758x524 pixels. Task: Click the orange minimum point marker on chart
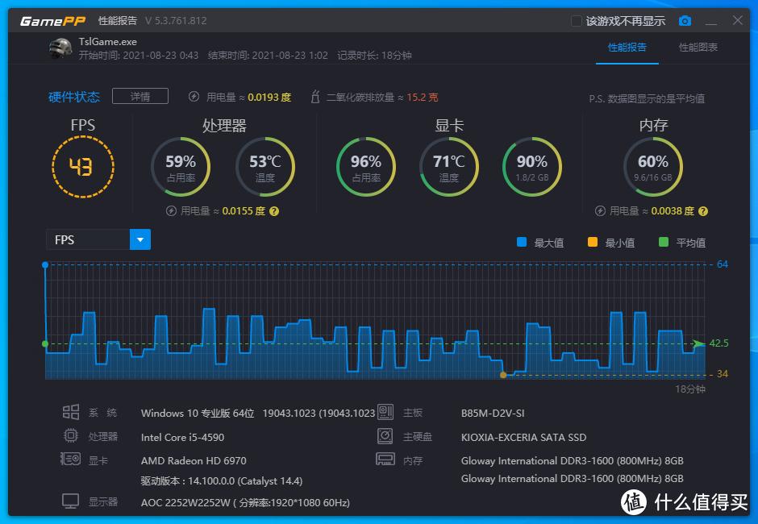[504, 373]
